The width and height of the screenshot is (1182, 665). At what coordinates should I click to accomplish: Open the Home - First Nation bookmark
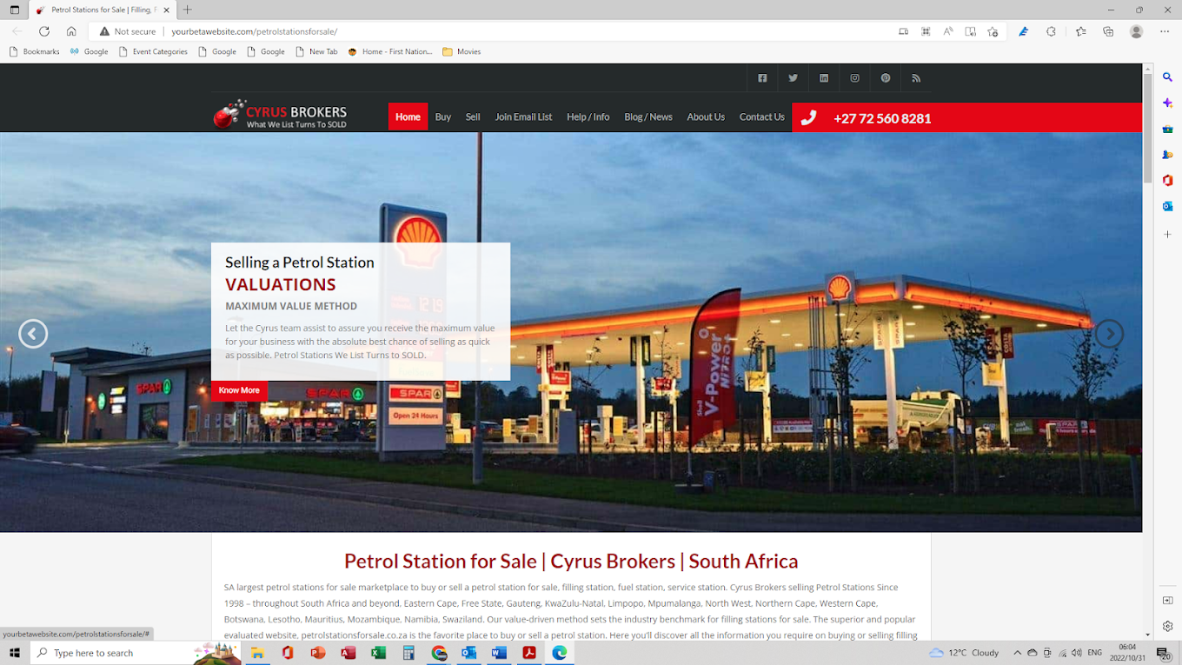390,51
